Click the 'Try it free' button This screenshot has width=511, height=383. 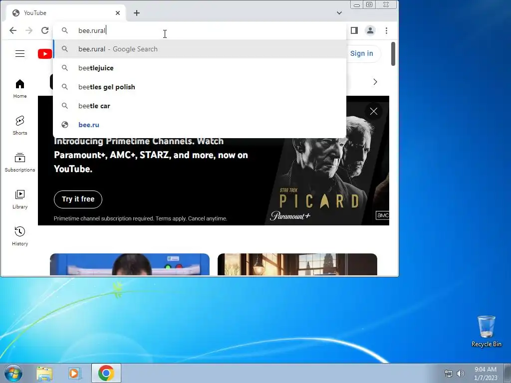78,199
